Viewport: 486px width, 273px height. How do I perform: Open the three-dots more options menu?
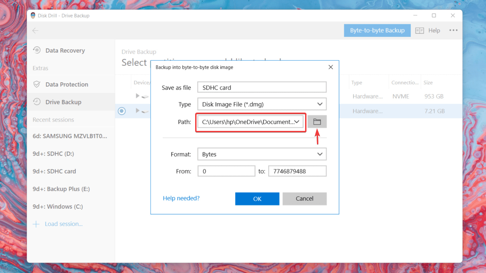(453, 30)
